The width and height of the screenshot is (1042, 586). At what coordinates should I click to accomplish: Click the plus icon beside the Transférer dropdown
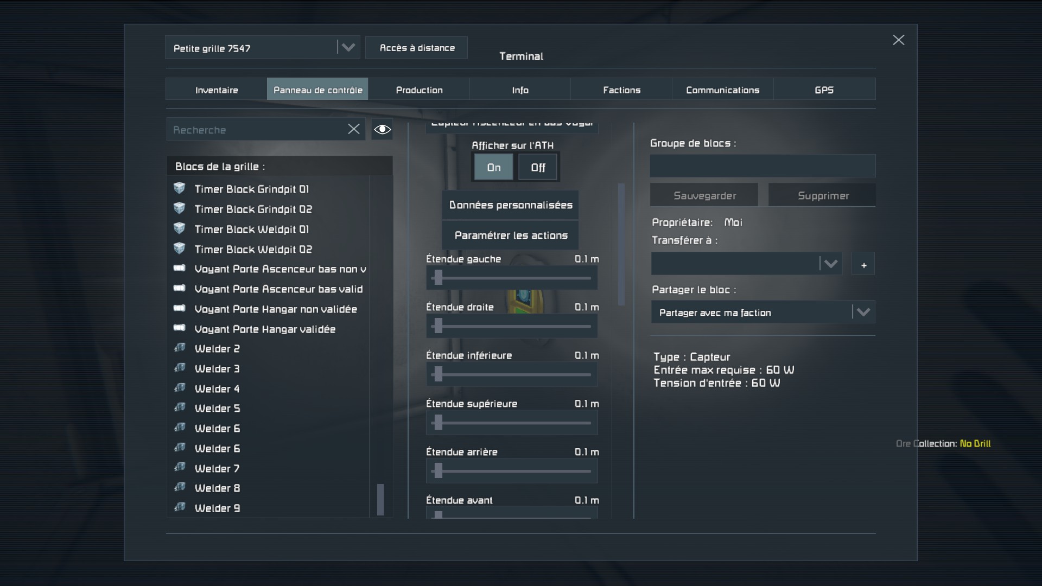863,265
